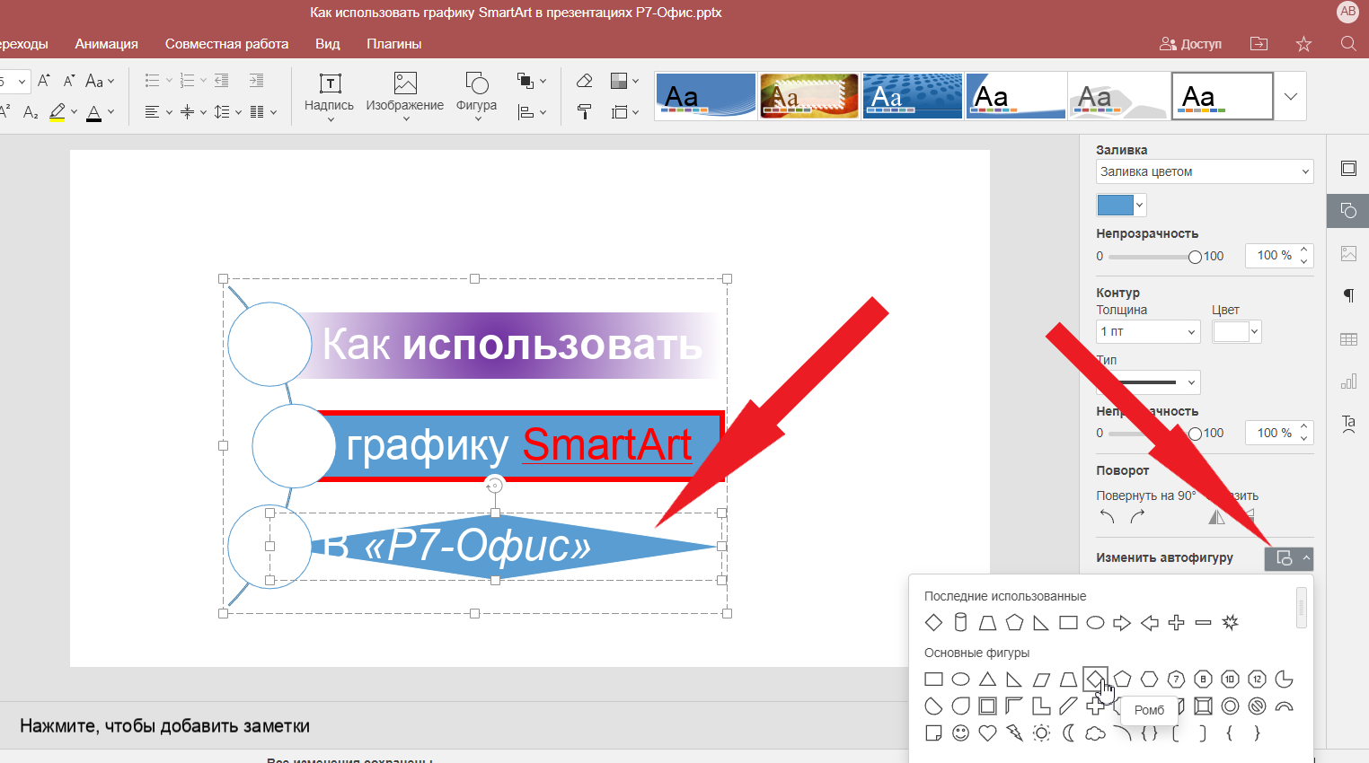Rotate the shape 90° clockwise
The width and height of the screenshot is (1369, 763).
click(1137, 517)
